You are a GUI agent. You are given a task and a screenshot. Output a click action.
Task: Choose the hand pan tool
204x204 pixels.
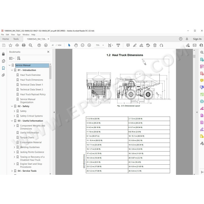tap(76, 45)
